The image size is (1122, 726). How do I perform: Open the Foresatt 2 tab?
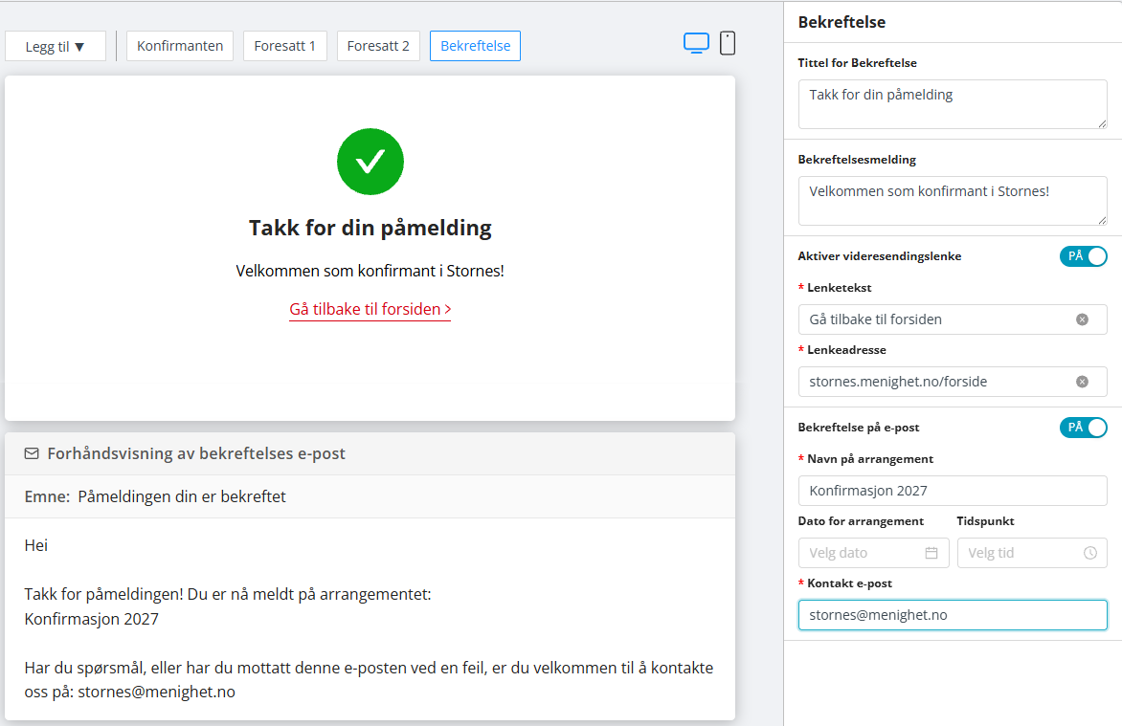[378, 46]
